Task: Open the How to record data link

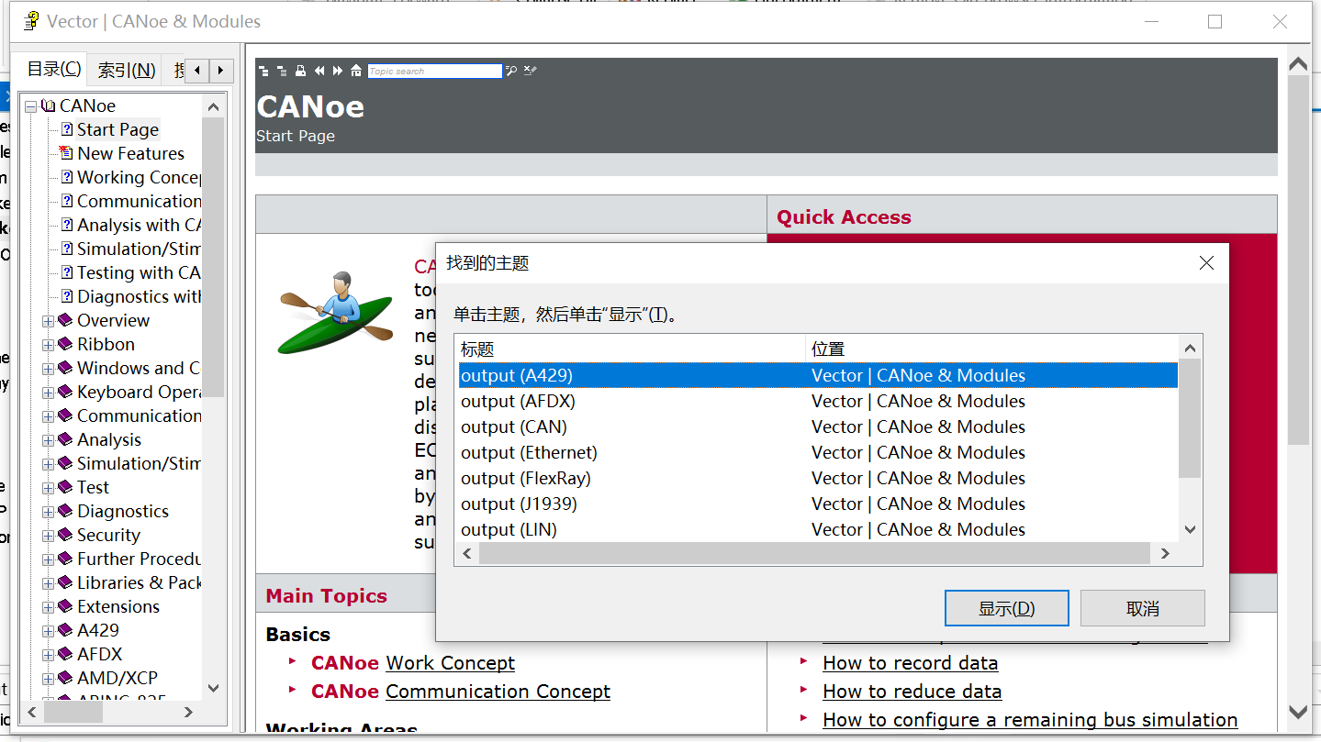Action: coord(911,662)
